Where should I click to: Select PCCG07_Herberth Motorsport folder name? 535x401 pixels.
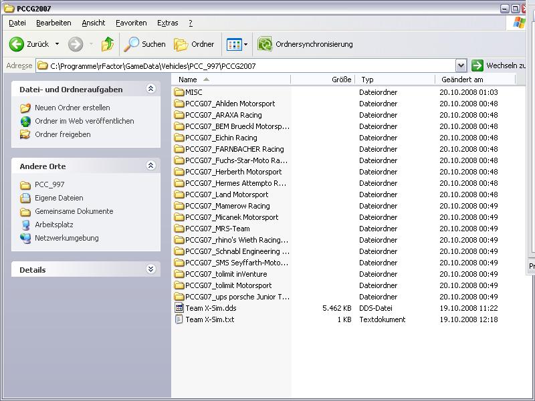coord(233,172)
